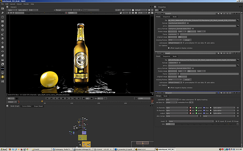Click the animation curve icon beside mix
Screen dimensions: 243x151
[238, 124]
